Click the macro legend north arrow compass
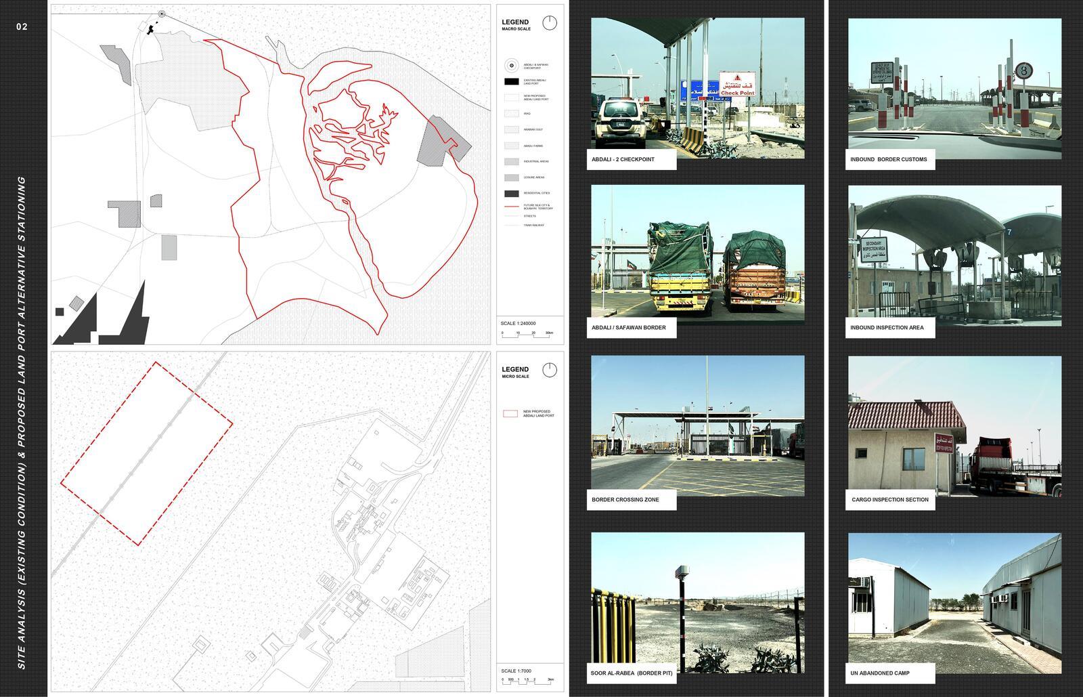The image size is (1083, 697). pyautogui.click(x=550, y=23)
